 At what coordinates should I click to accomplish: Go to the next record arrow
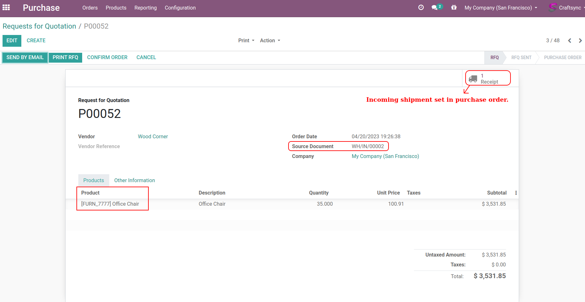(580, 41)
